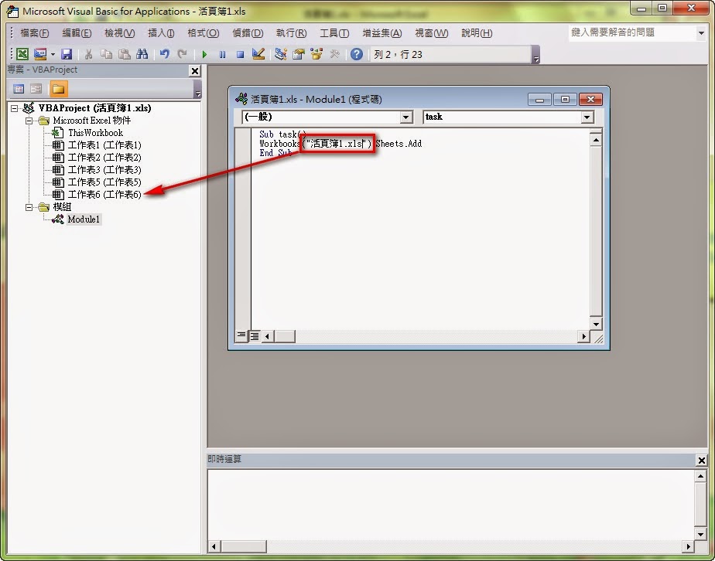Screen dimensions: 715x561
Task: Open the Insert UserForm dropdown arrow
Action: pyautogui.click(x=53, y=54)
